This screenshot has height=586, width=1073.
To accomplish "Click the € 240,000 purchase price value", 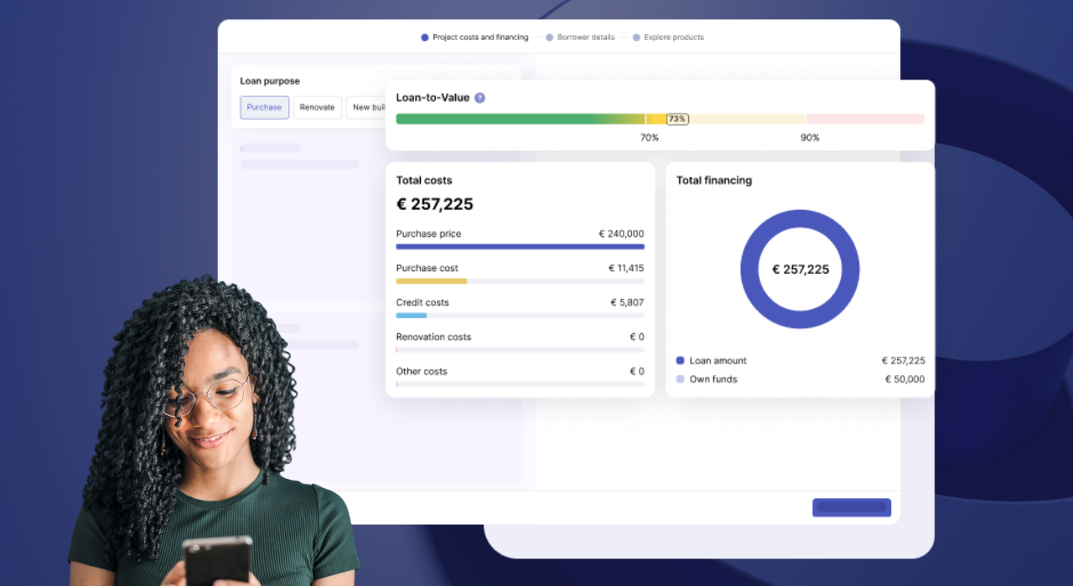I will pos(621,234).
